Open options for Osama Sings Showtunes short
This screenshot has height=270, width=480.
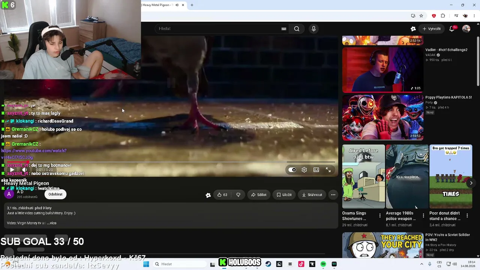click(380, 216)
